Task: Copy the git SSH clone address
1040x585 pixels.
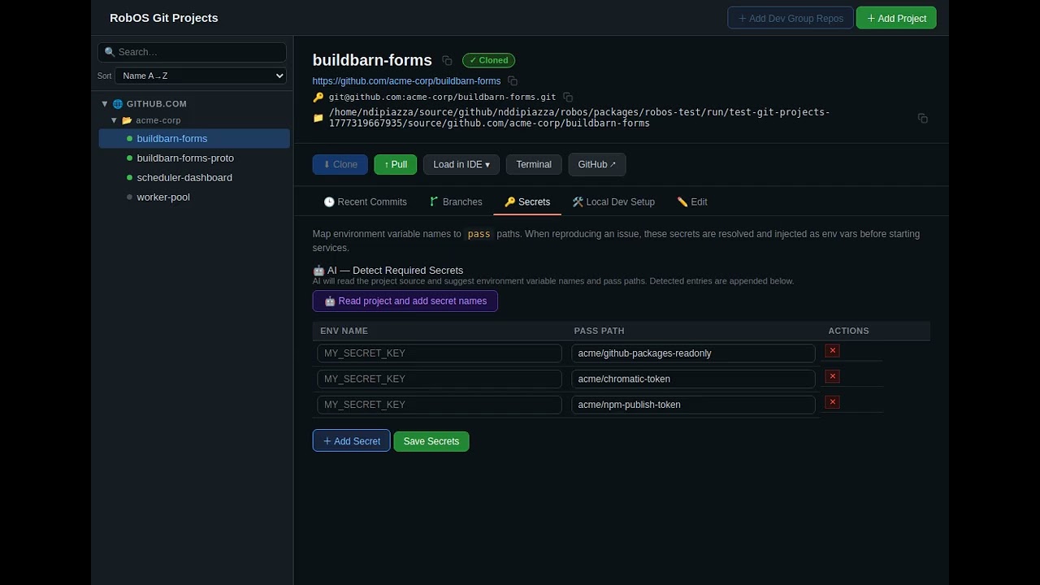Action: click(x=568, y=97)
